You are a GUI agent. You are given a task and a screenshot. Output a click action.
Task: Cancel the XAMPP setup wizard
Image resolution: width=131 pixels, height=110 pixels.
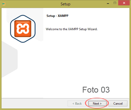118,104
